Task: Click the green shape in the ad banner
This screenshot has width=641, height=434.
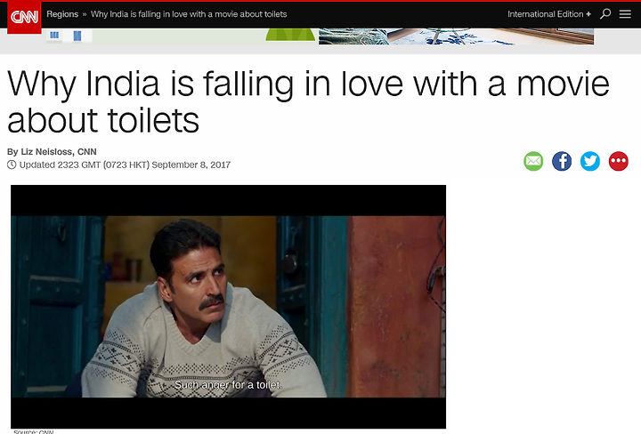Action: click(x=290, y=35)
